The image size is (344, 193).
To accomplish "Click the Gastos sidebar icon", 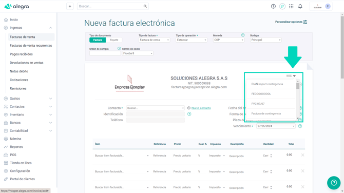I will pyautogui.click(x=6, y=99).
